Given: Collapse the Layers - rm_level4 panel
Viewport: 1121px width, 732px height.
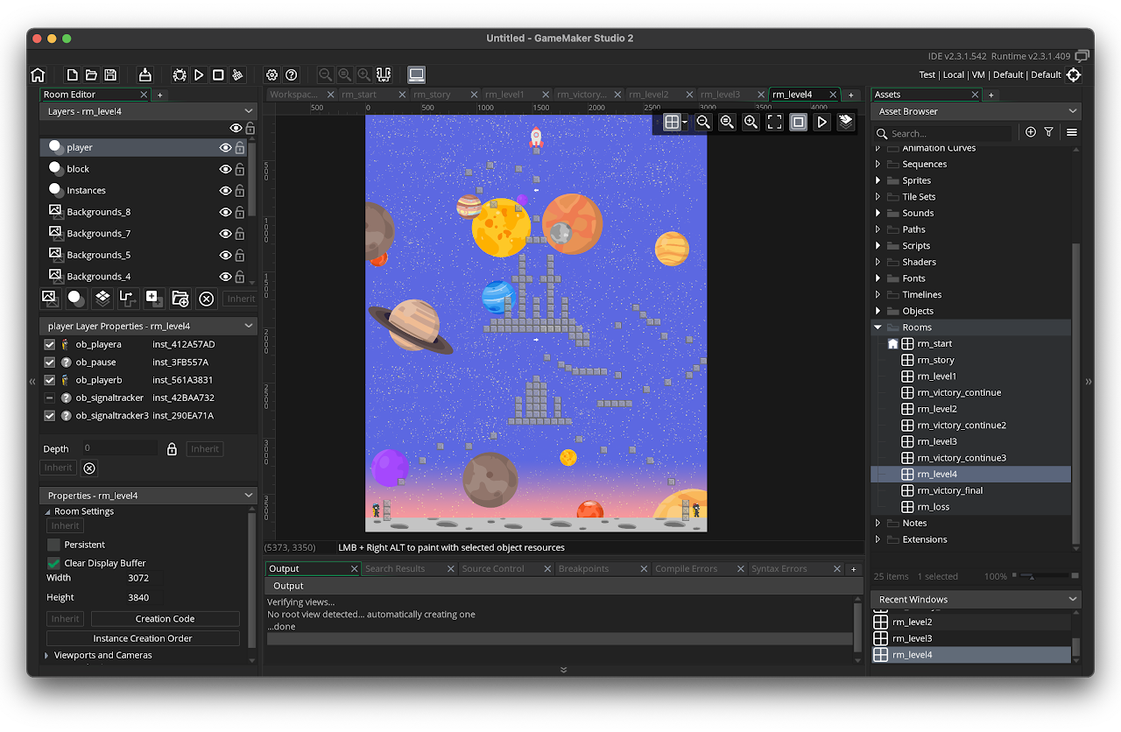Looking at the screenshot, I should pos(249,111).
